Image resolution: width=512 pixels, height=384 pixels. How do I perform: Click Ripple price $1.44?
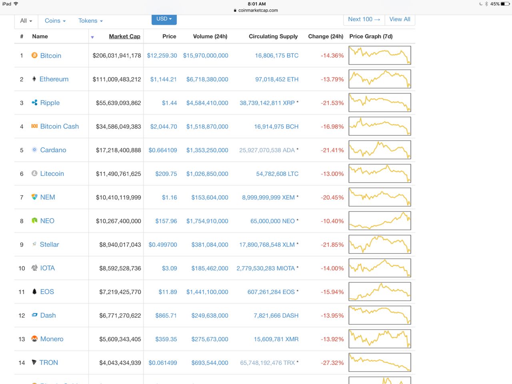coord(170,103)
